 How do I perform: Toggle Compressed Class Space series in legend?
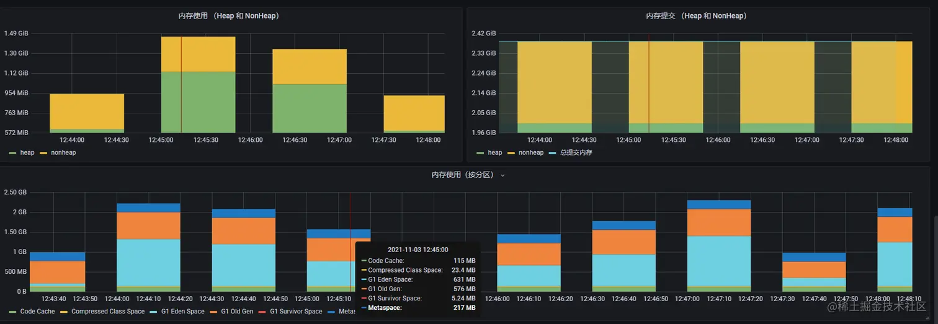(108, 312)
